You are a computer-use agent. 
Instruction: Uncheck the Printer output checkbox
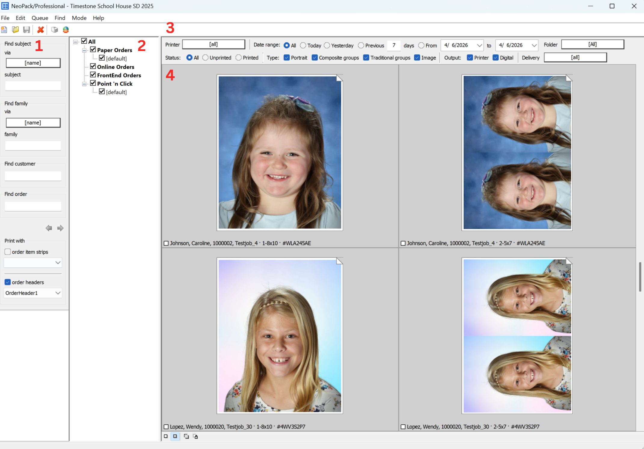470,58
